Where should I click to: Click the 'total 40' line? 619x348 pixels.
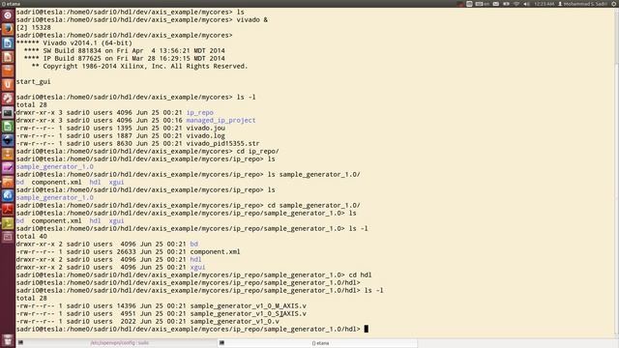(x=32, y=236)
